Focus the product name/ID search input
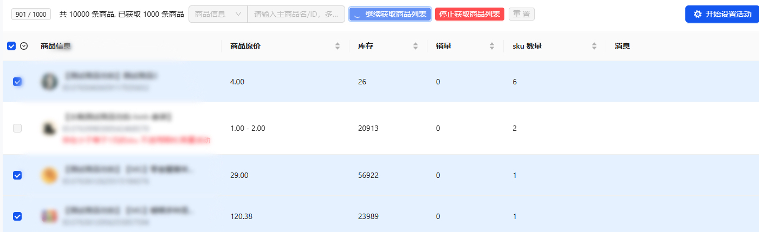This screenshot has height=232, width=759. [296, 14]
